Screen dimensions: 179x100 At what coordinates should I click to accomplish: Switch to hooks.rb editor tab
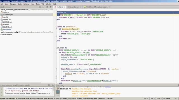pos(60,7)
